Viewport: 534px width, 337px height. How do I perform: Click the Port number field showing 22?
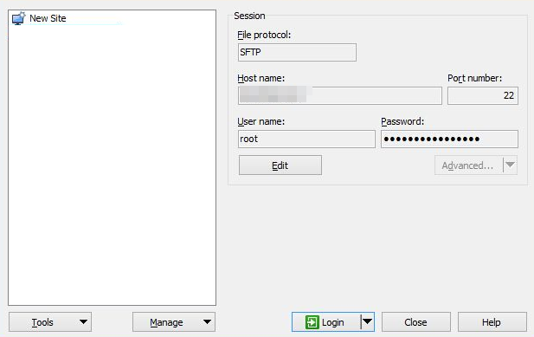(x=483, y=95)
